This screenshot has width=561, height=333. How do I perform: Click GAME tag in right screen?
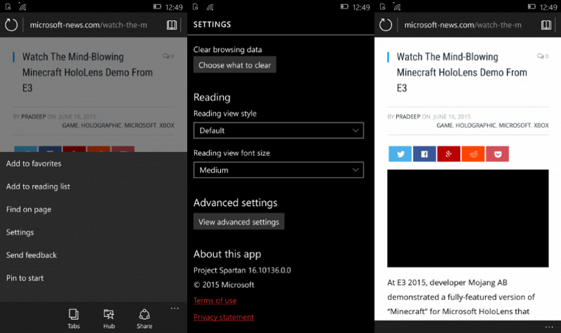tap(445, 125)
